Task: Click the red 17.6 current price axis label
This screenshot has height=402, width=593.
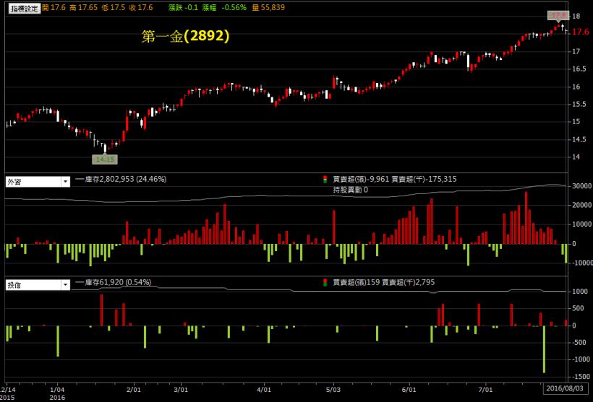Action: point(580,32)
